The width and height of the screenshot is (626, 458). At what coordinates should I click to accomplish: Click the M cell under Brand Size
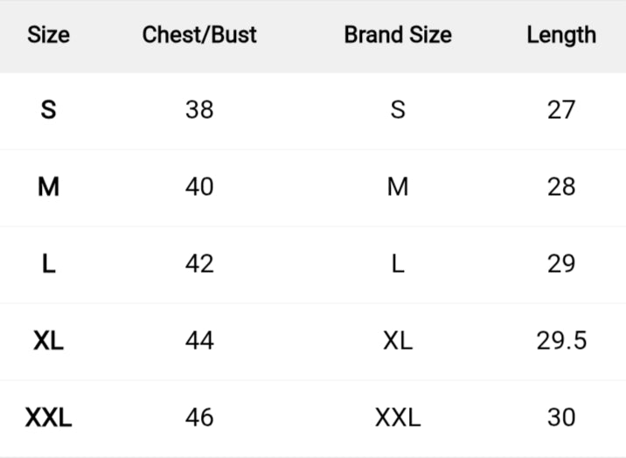pyautogui.click(x=398, y=187)
